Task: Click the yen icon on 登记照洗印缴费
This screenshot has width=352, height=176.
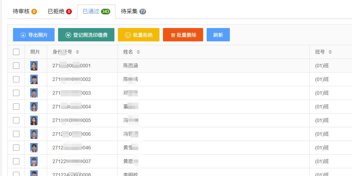Action: pos(68,35)
